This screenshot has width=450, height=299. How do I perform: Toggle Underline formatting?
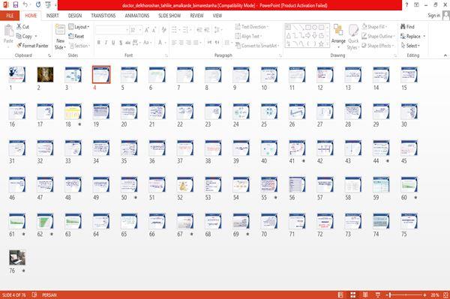(x=113, y=43)
